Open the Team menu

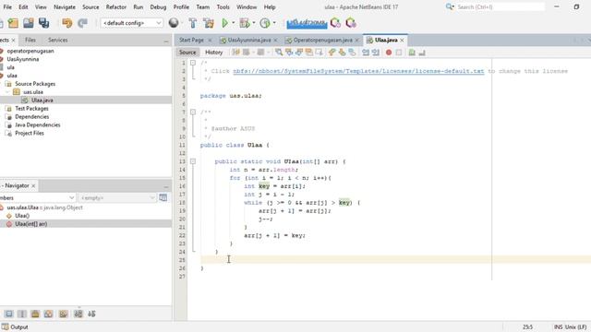point(203,6)
